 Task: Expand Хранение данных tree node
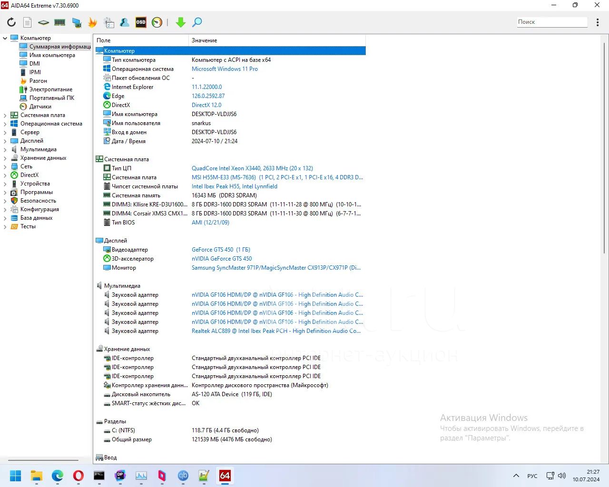pos(5,158)
